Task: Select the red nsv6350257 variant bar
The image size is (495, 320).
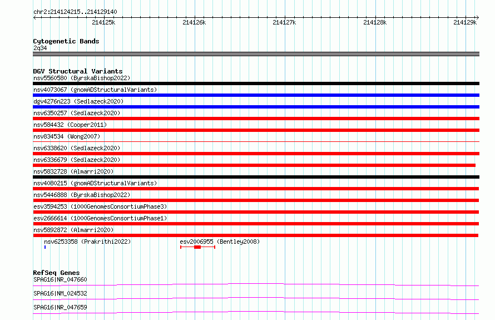Action: pyautogui.click(x=256, y=119)
